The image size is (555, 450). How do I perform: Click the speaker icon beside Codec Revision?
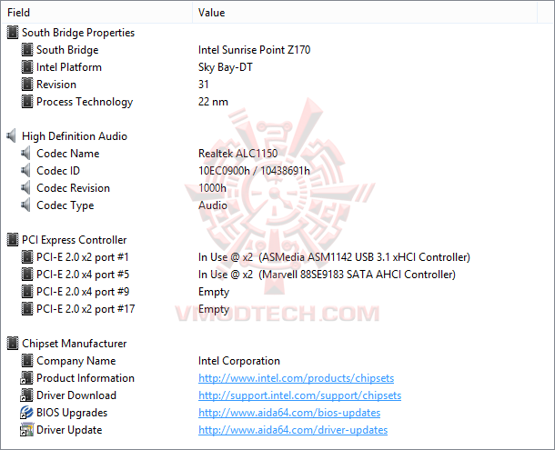pos(25,188)
